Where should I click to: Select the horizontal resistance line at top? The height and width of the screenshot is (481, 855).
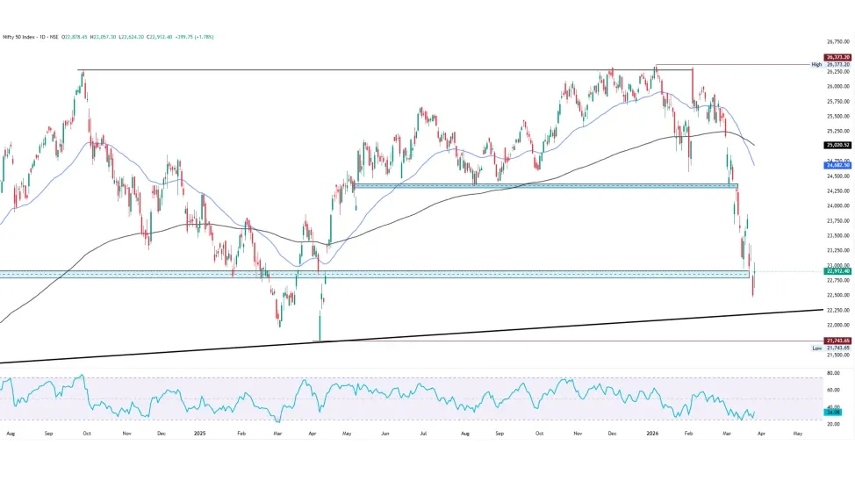pos(351,69)
